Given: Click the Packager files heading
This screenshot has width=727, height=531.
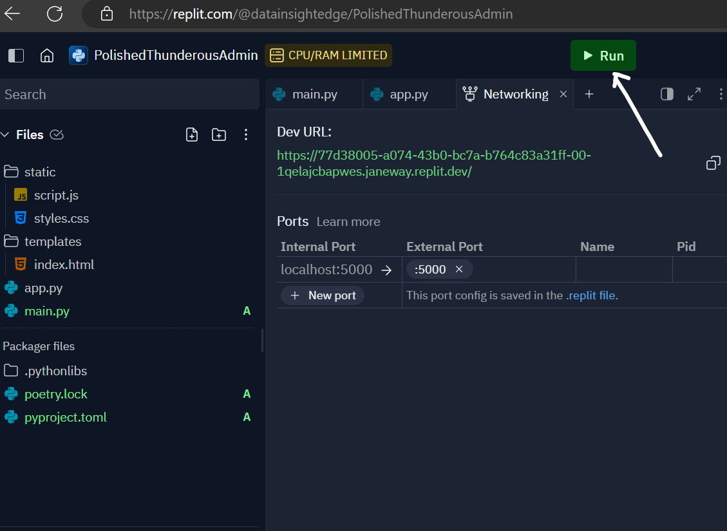Looking at the screenshot, I should [x=39, y=346].
